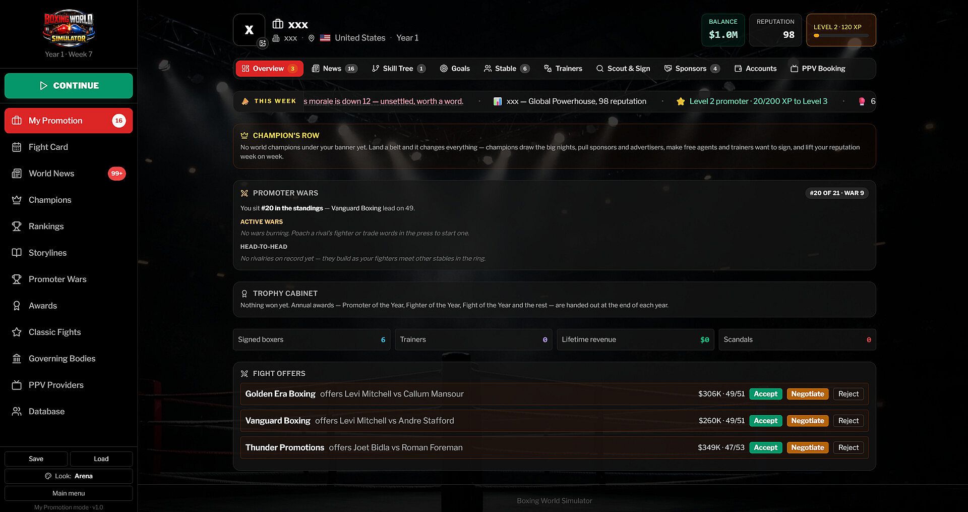
Task: Click the Trophy Cabinet ribbon icon
Action: [245, 294]
